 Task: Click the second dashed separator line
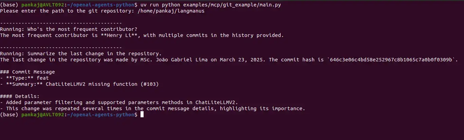(x=61, y=47)
